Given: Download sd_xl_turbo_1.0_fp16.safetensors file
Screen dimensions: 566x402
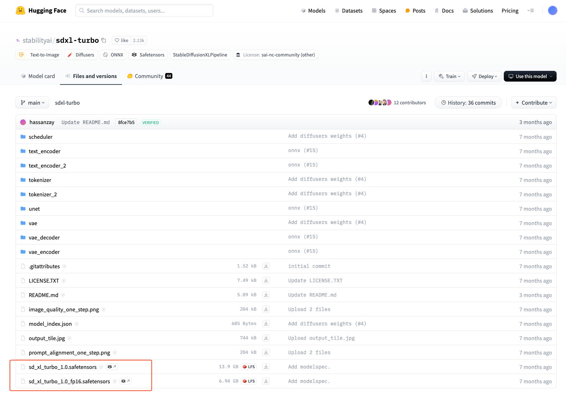Looking at the screenshot, I should [266, 381].
